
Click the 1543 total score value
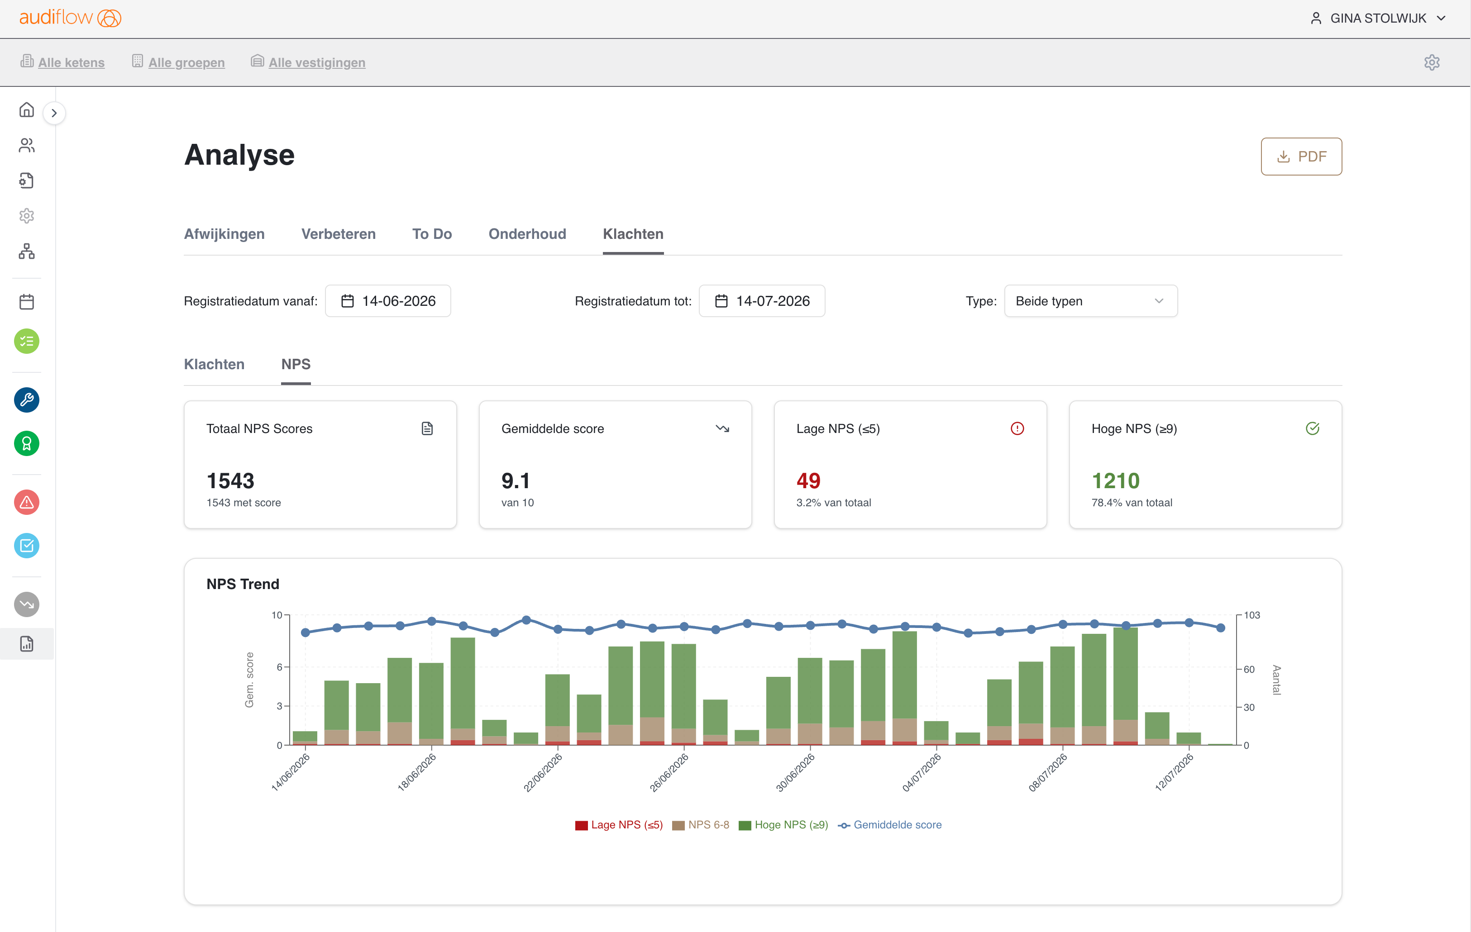(x=230, y=480)
